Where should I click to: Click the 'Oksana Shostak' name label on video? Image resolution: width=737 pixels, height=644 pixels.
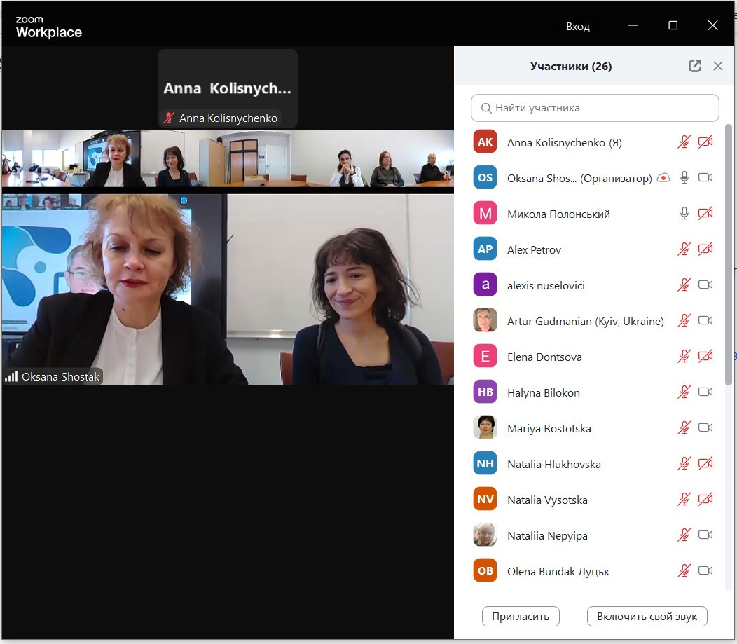point(53,376)
